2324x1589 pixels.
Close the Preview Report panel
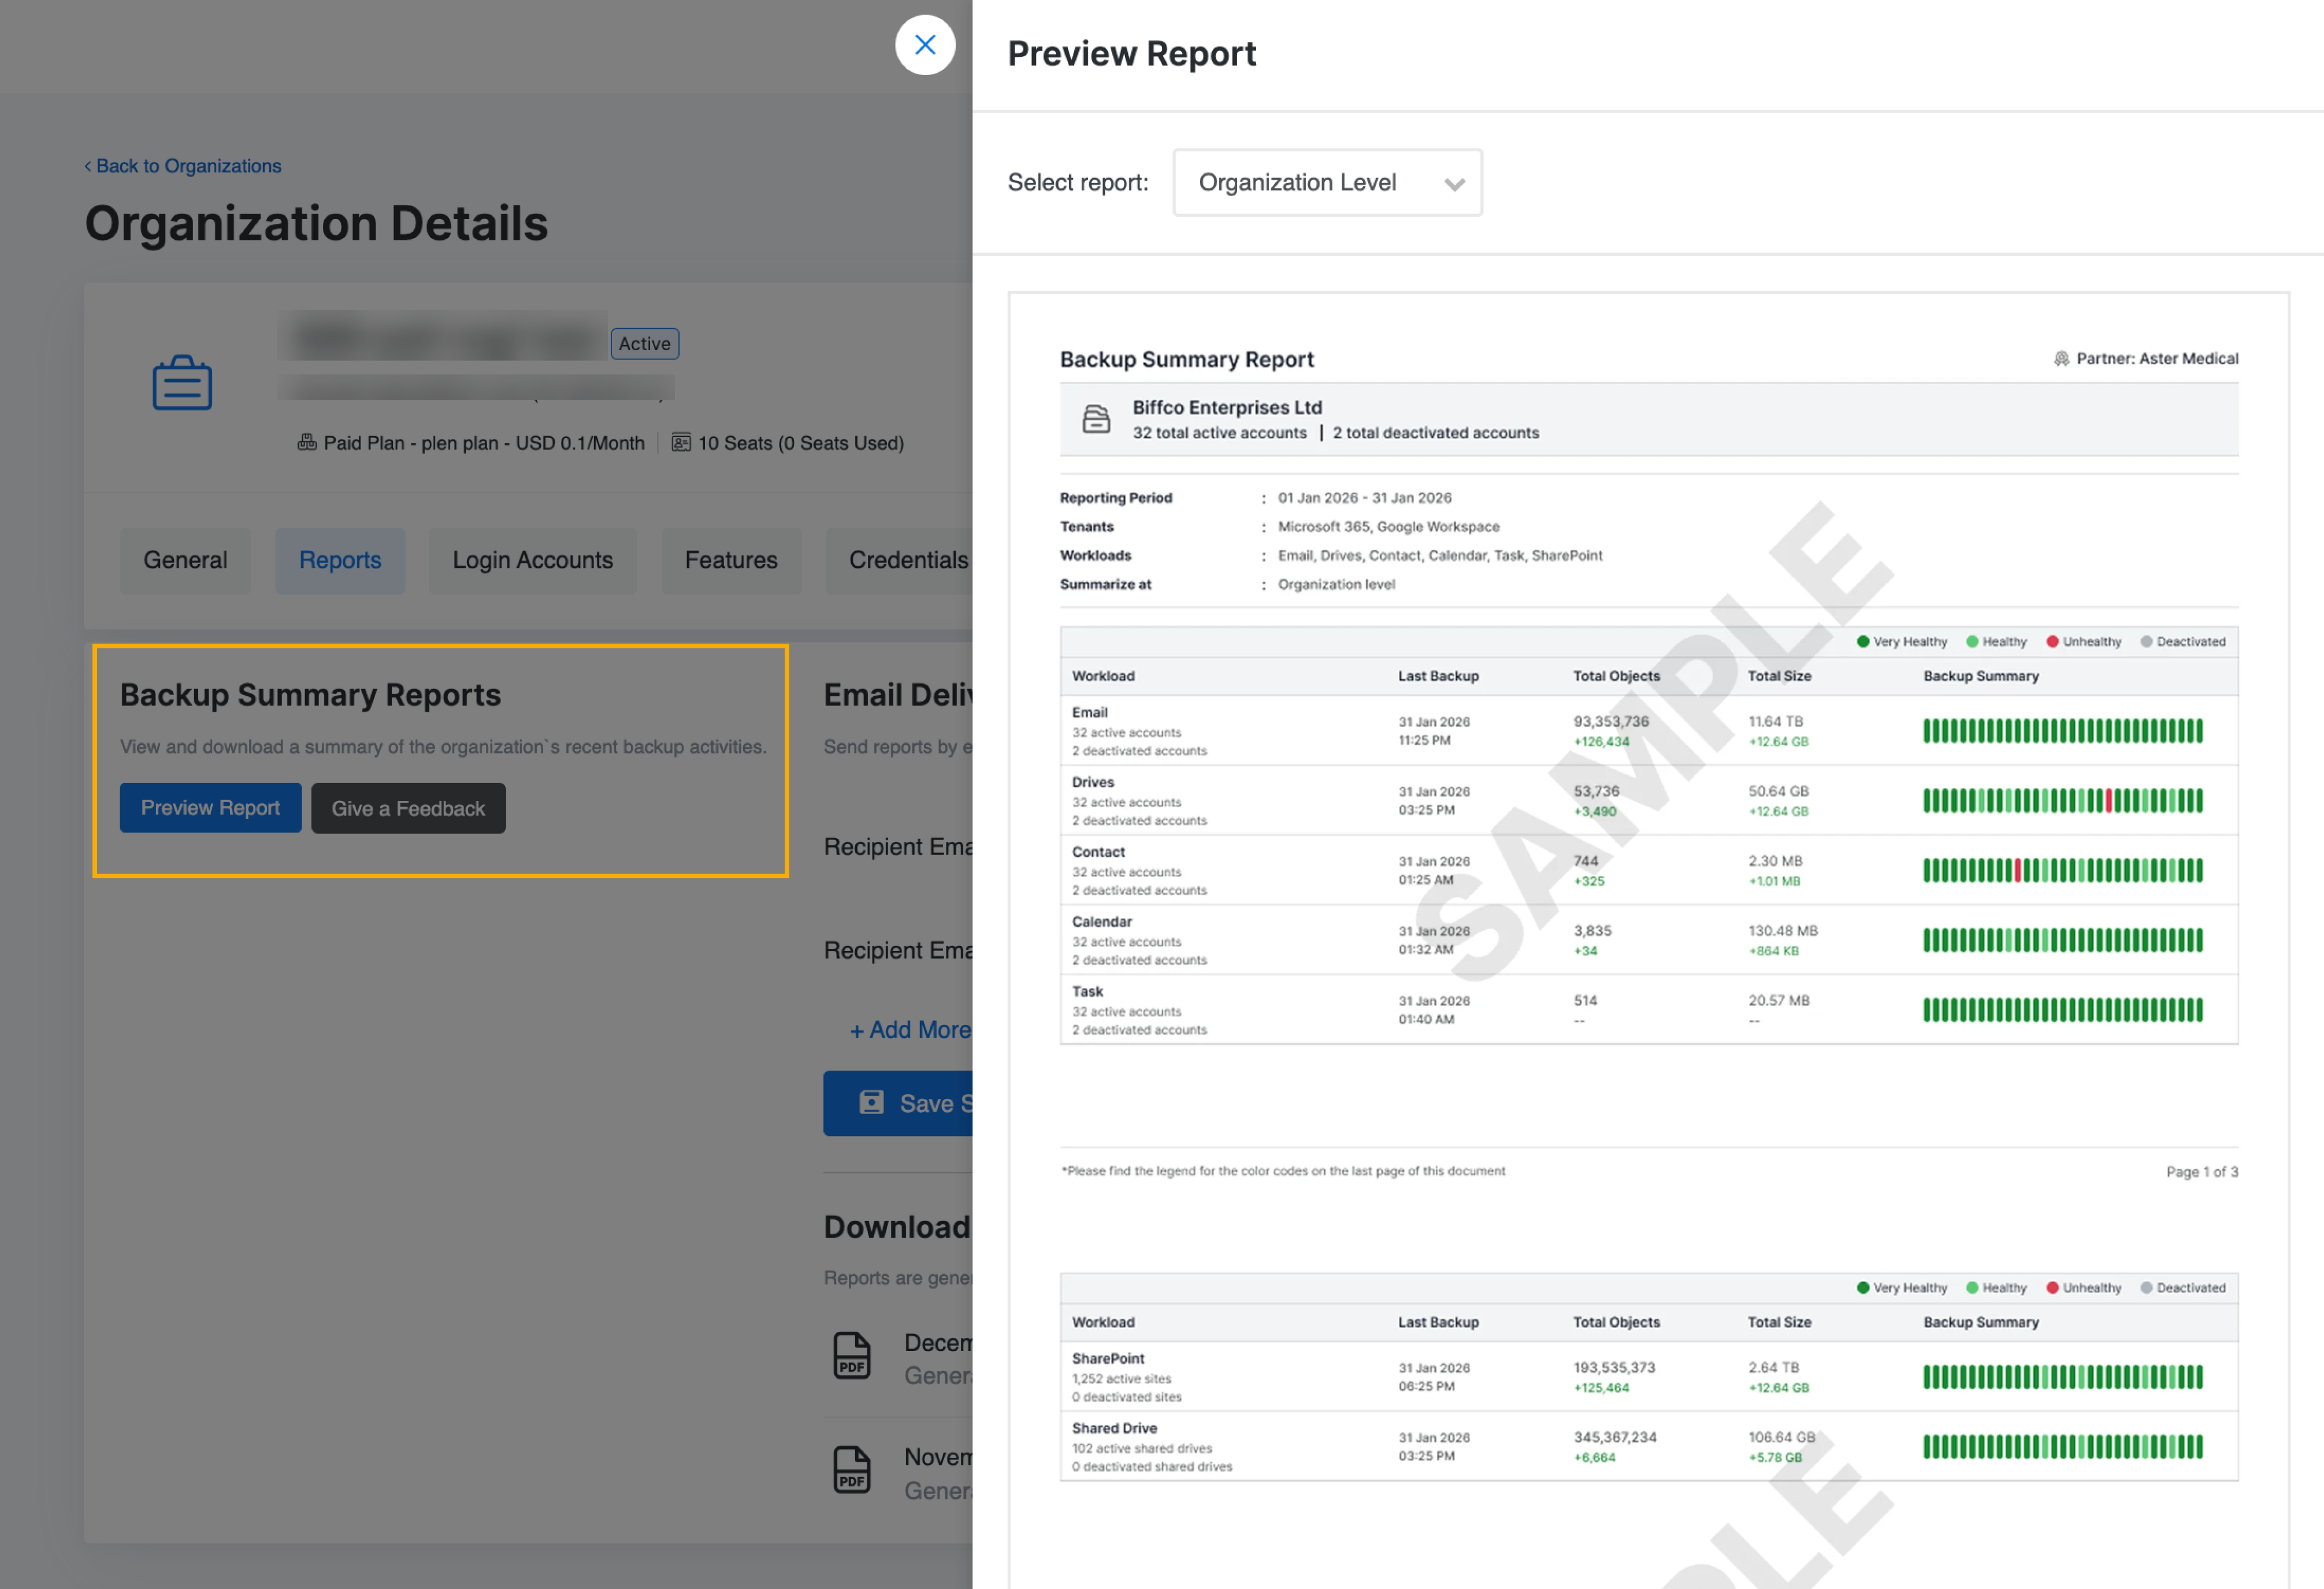click(925, 45)
